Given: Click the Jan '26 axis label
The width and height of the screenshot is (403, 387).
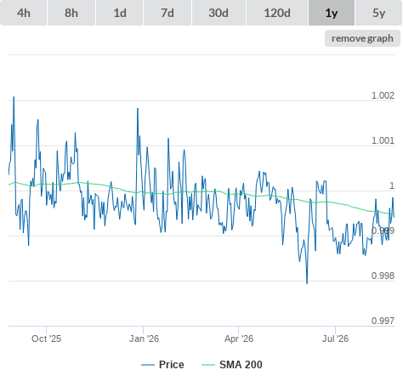Looking at the screenshot, I should (144, 339).
